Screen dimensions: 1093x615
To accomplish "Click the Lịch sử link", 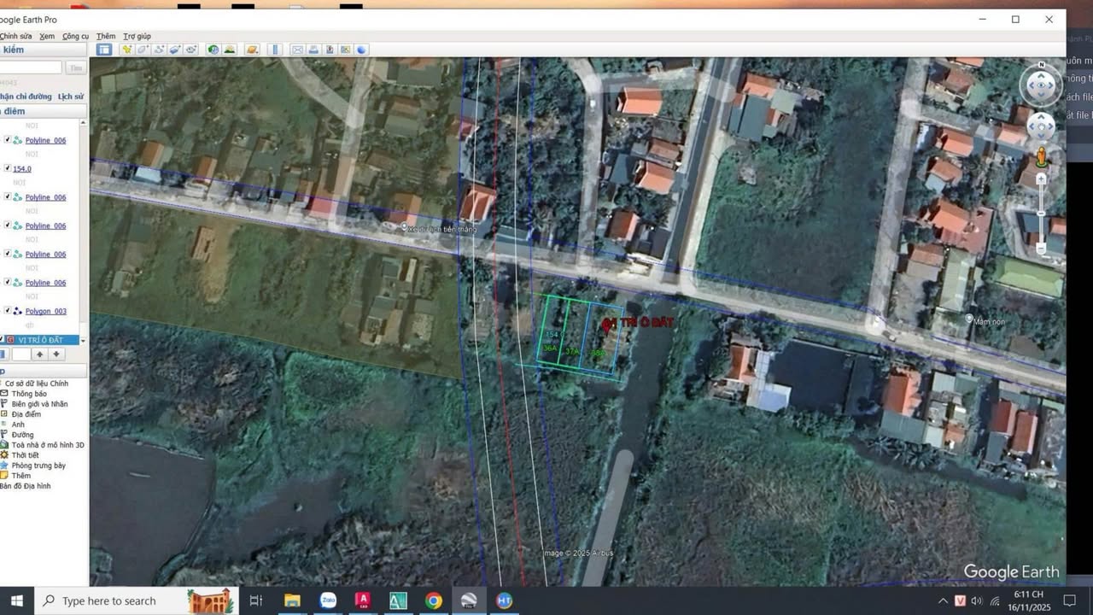I will tap(71, 97).
